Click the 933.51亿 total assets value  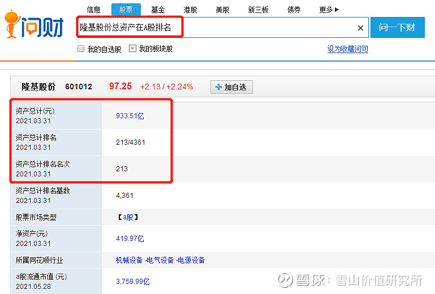(130, 116)
